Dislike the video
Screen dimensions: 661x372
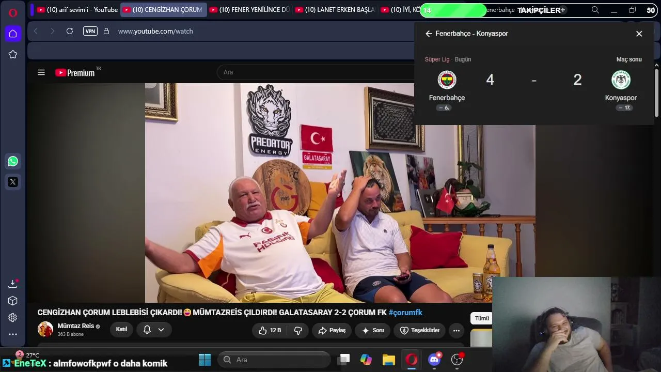tap(298, 330)
